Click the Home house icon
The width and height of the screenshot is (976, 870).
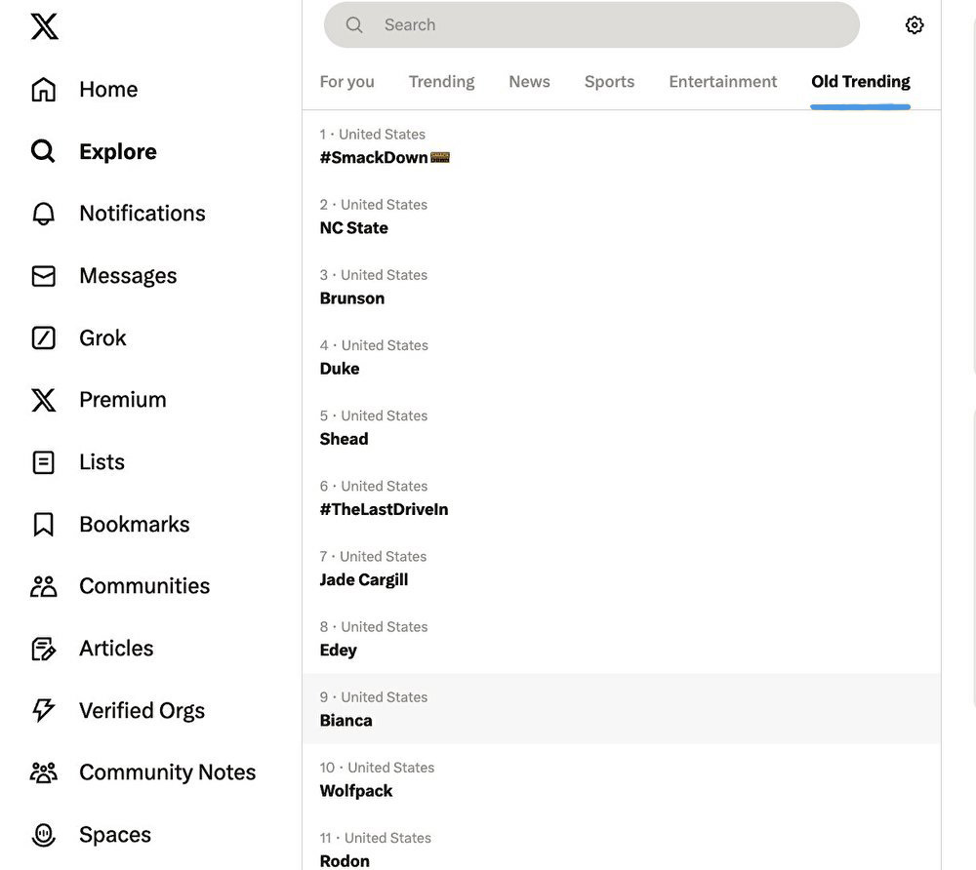pyautogui.click(x=44, y=89)
